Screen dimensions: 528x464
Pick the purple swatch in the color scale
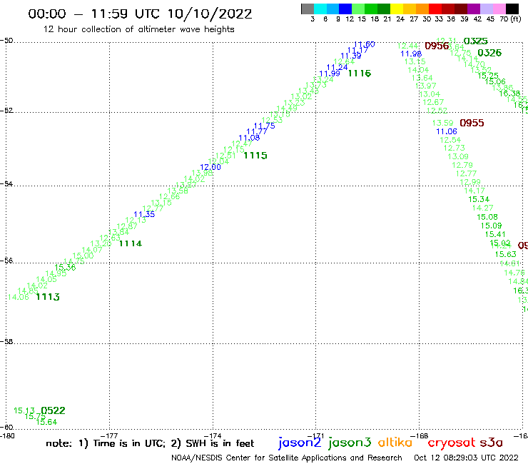click(474, 9)
